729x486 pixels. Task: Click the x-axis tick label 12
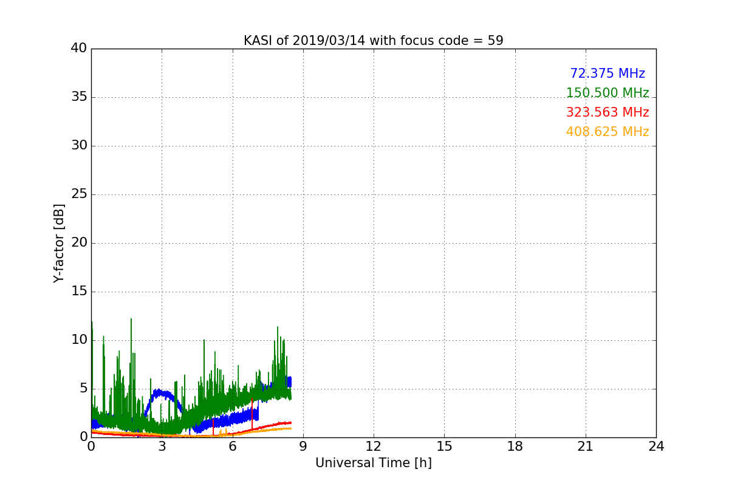374,447
